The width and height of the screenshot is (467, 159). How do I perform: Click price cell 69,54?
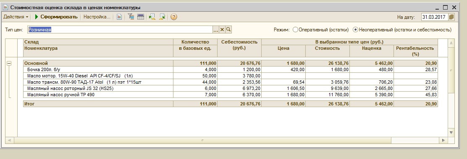tap(283, 82)
